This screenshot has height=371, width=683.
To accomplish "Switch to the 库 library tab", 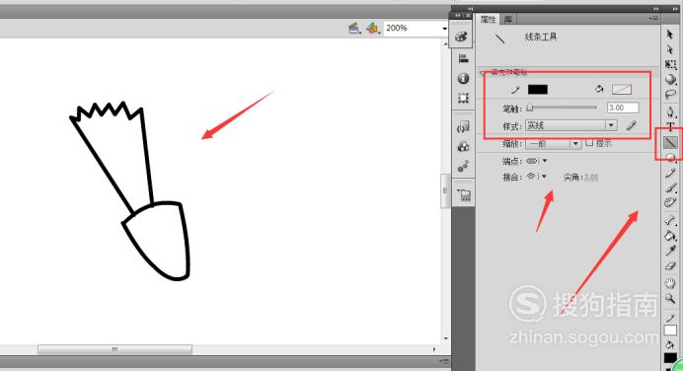I will tap(508, 19).
